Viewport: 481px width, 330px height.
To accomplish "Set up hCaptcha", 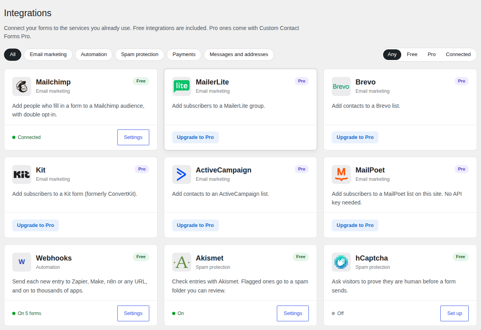I will pyautogui.click(x=455, y=313).
